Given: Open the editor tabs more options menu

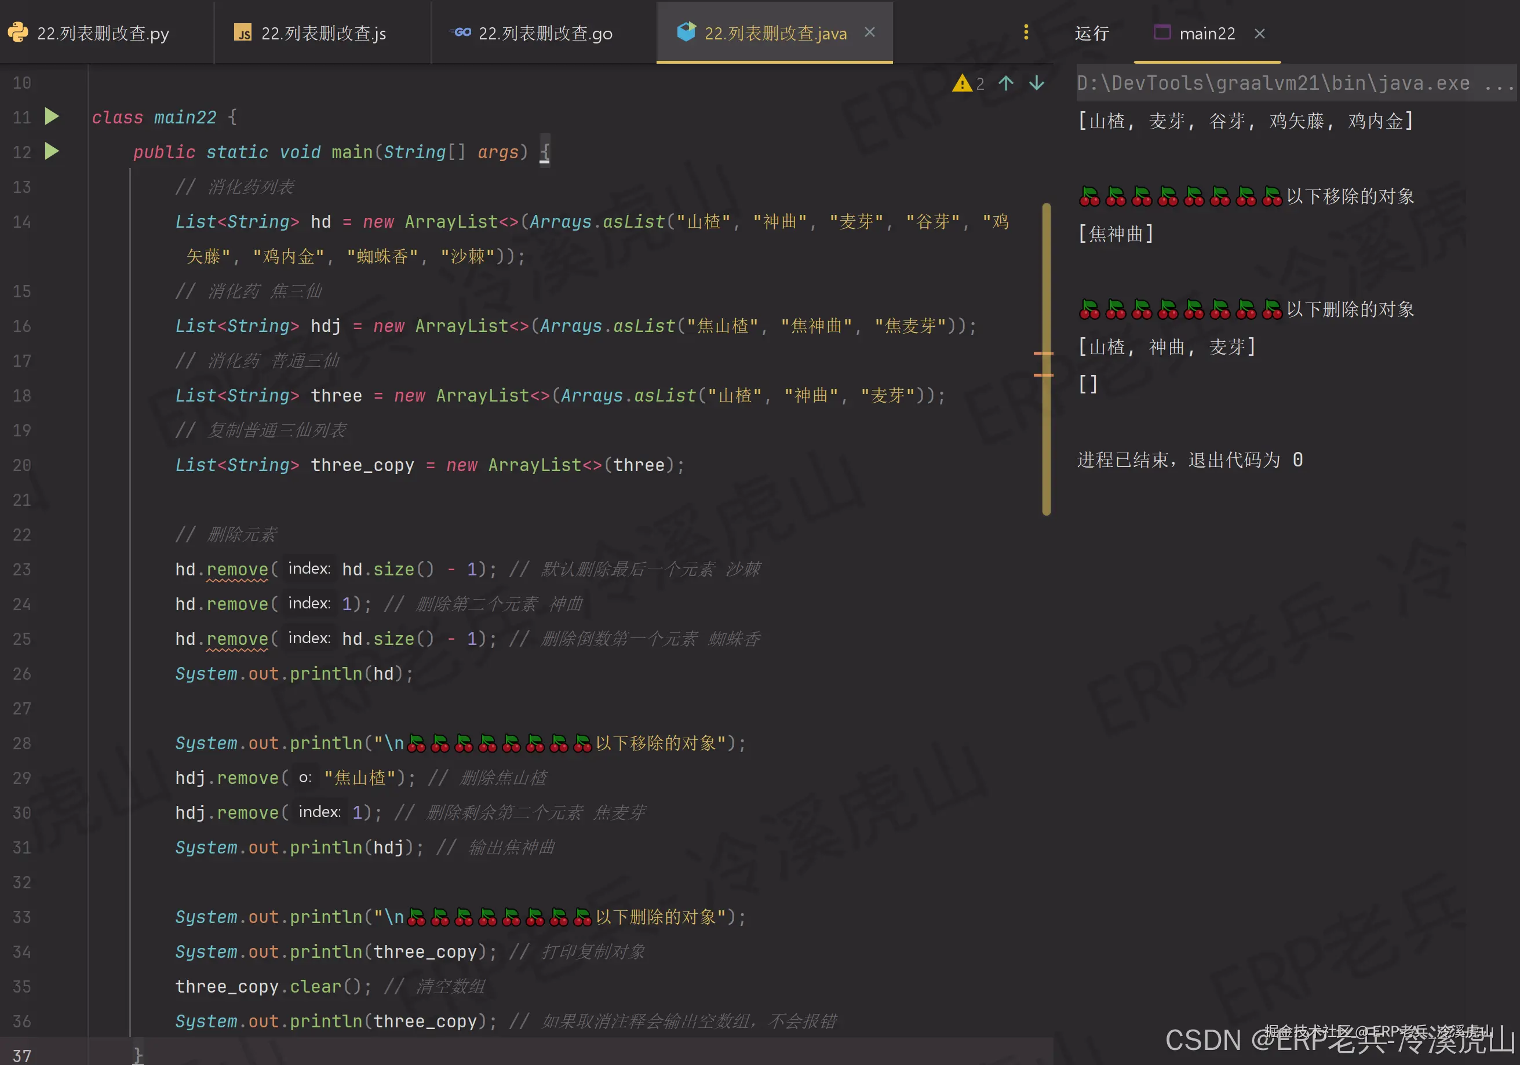Looking at the screenshot, I should point(1026,32).
